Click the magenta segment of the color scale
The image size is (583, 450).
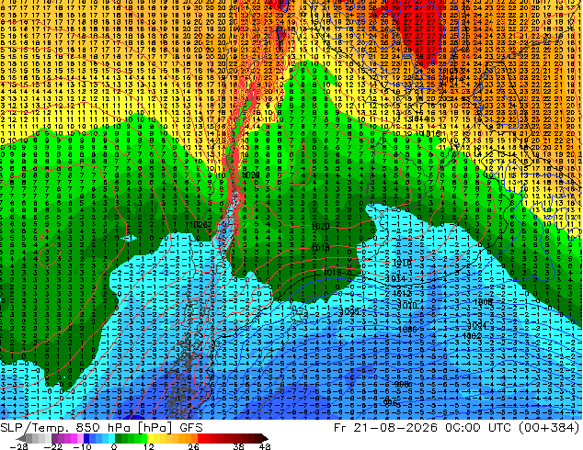coord(74,438)
